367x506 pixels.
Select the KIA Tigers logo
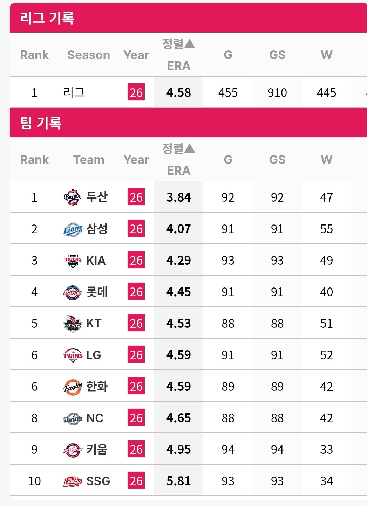(73, 261)
